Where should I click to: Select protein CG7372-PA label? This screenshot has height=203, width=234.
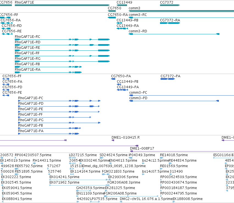[170, 76]
